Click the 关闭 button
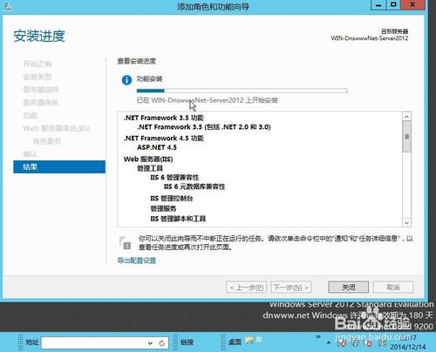Screen dimensions: 436x352 (348, 288)
